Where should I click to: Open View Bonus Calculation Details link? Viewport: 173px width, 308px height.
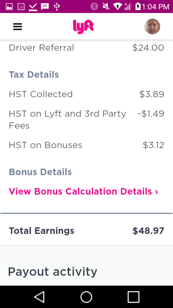pos(84,191)
